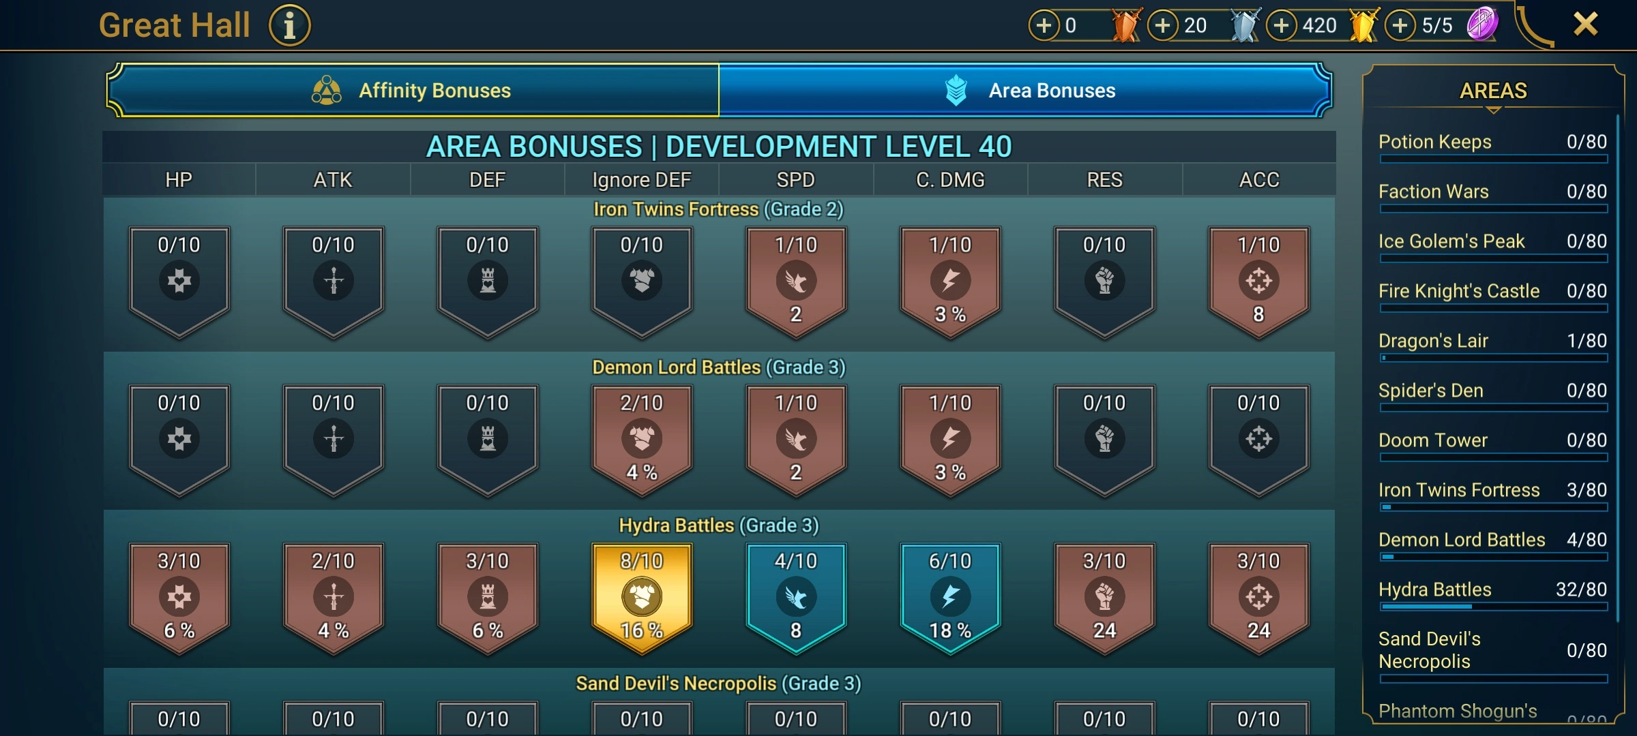Add silver medals with plus icon

(1162, 26)
